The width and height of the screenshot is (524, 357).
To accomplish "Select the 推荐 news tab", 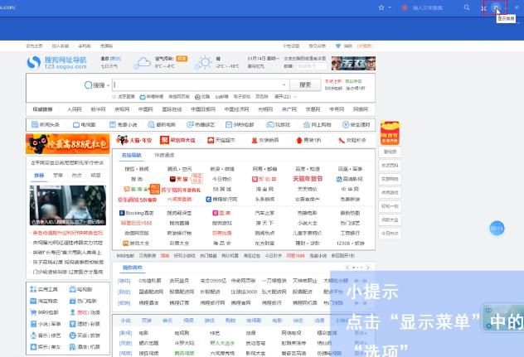I will click(x=39, y=175).
